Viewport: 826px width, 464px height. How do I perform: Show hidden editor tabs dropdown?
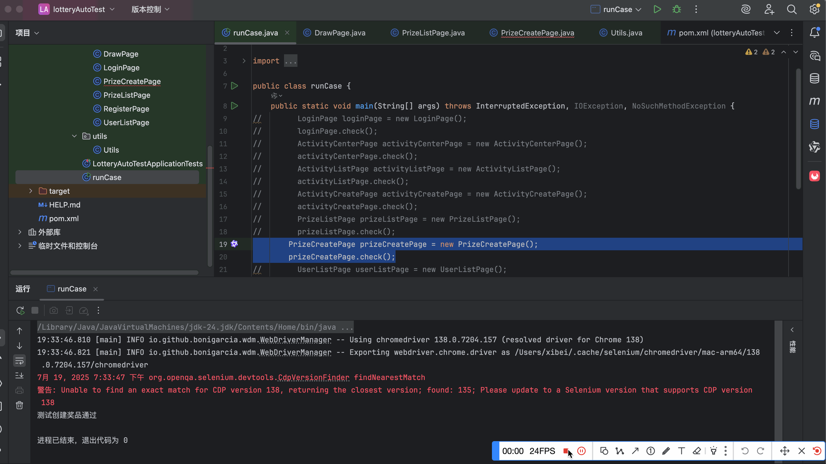(x=777, y=33)
